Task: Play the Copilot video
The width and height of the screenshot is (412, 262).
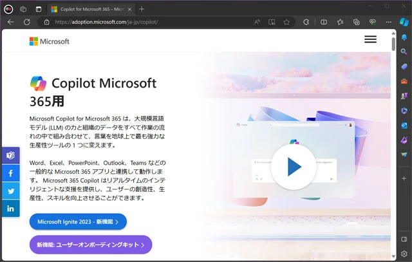Action: click(294, 167)
